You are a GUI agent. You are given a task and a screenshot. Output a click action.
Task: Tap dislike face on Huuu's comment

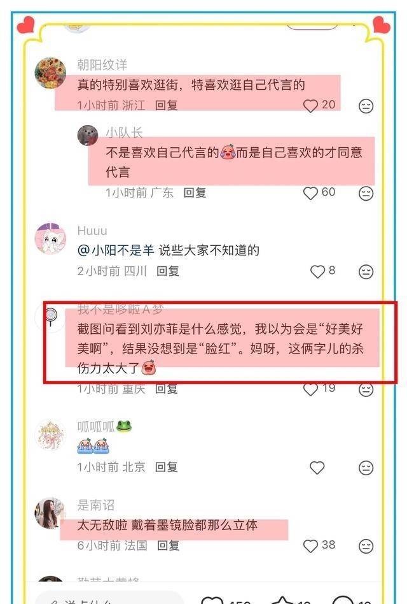click(x=366, y=271)
